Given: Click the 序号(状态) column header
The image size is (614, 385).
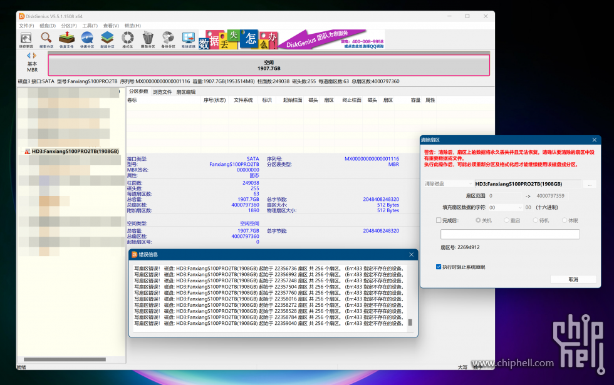Looking at the screenshot, I should 214,100.
